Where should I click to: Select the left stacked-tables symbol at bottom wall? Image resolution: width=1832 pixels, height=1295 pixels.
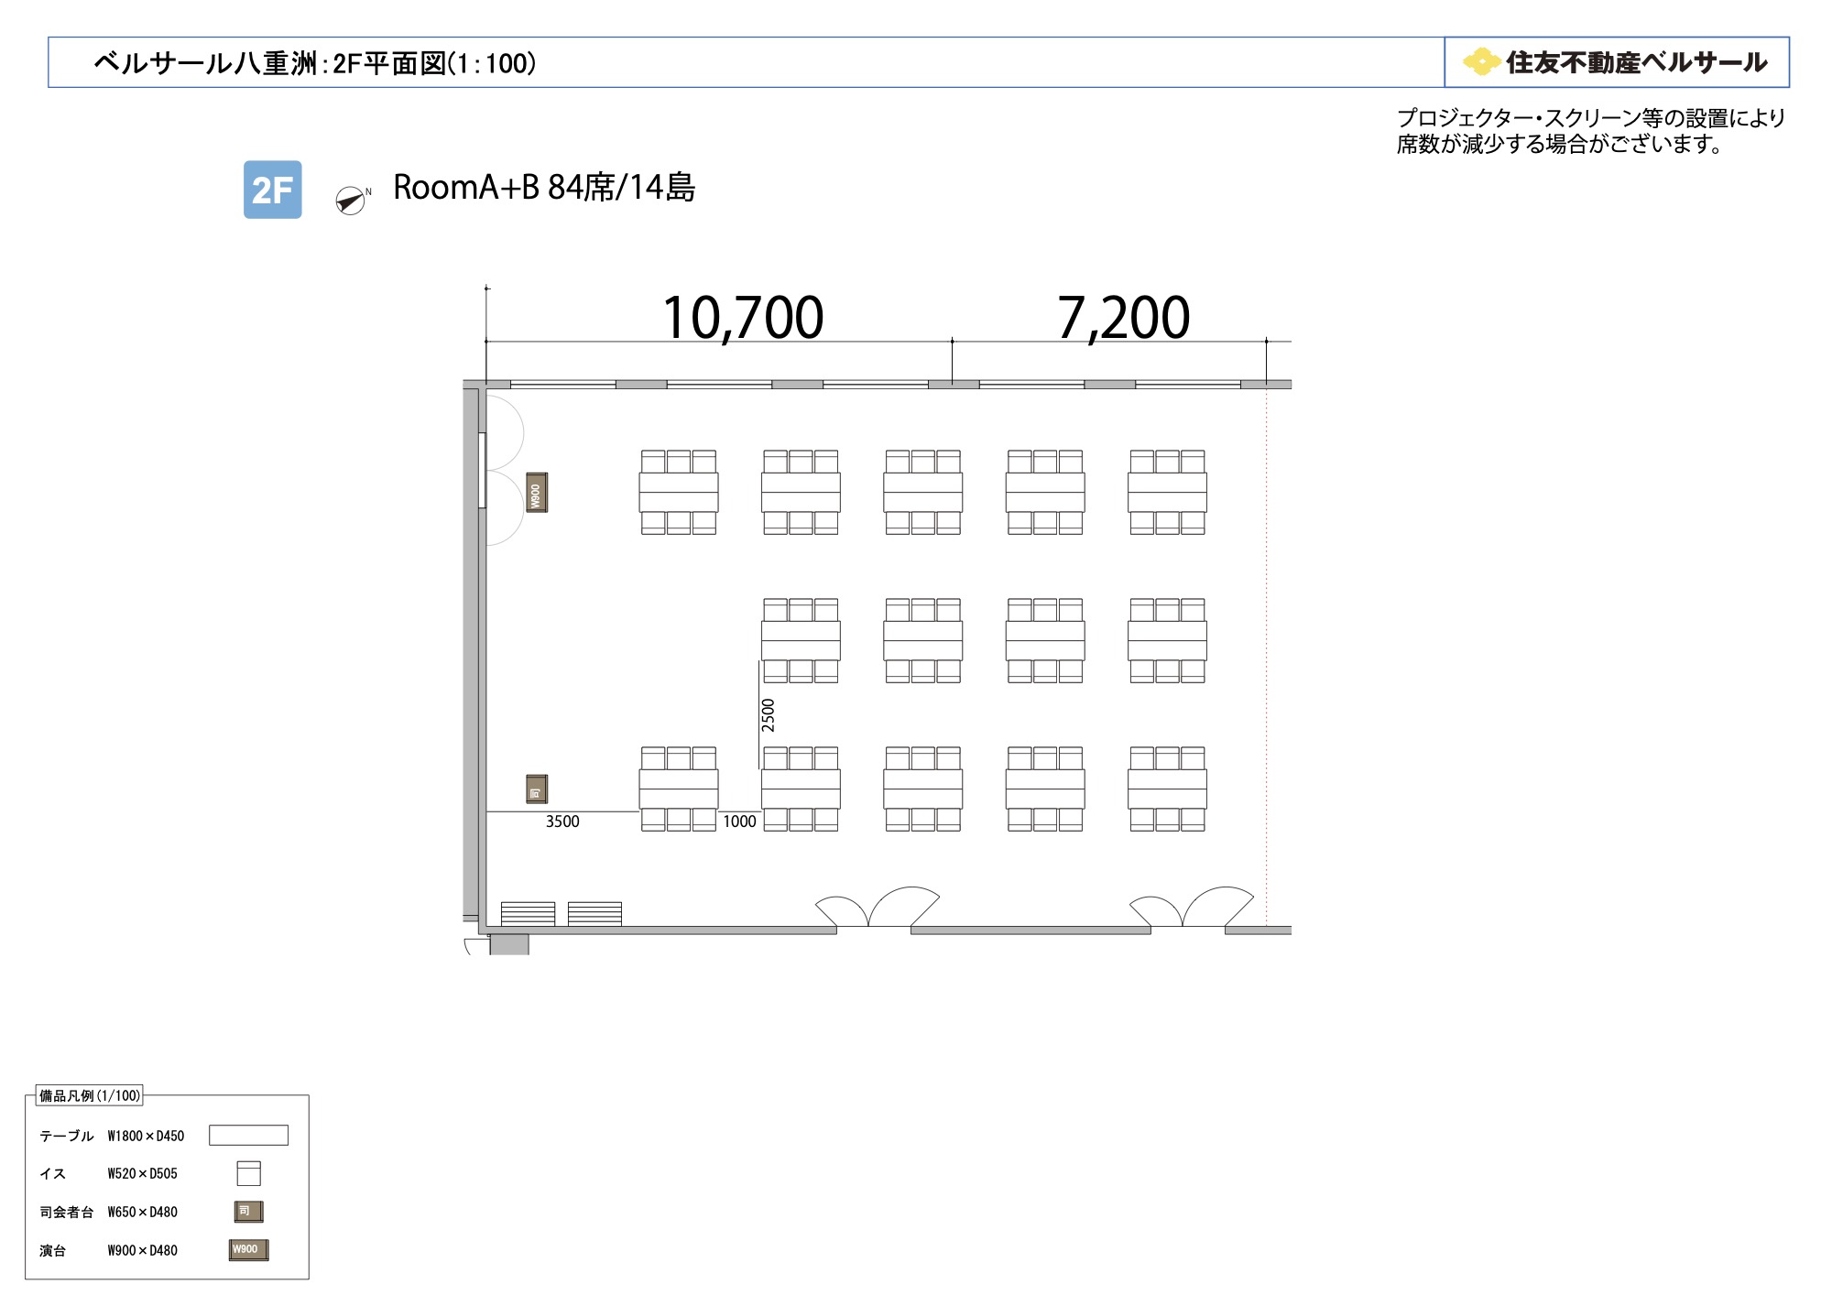(x=528, y=913)
